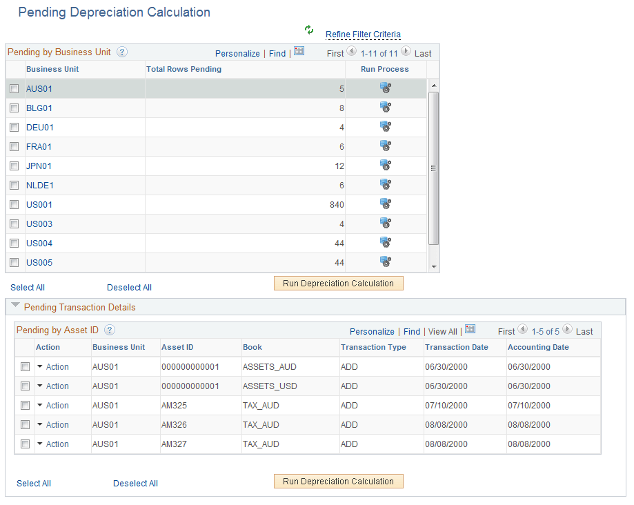Run the process for NLDE1 business unit

(385, 184)
